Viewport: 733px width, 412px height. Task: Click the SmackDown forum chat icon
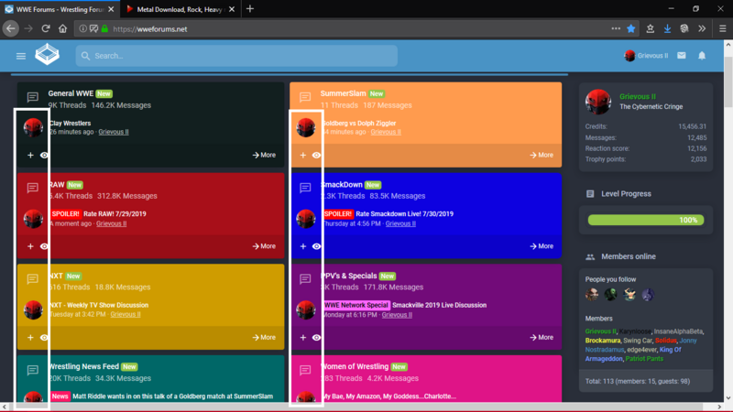point(305,188)
